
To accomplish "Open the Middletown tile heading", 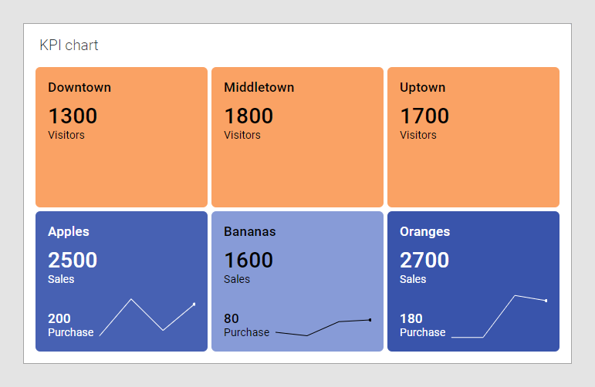I will point(259,87).
